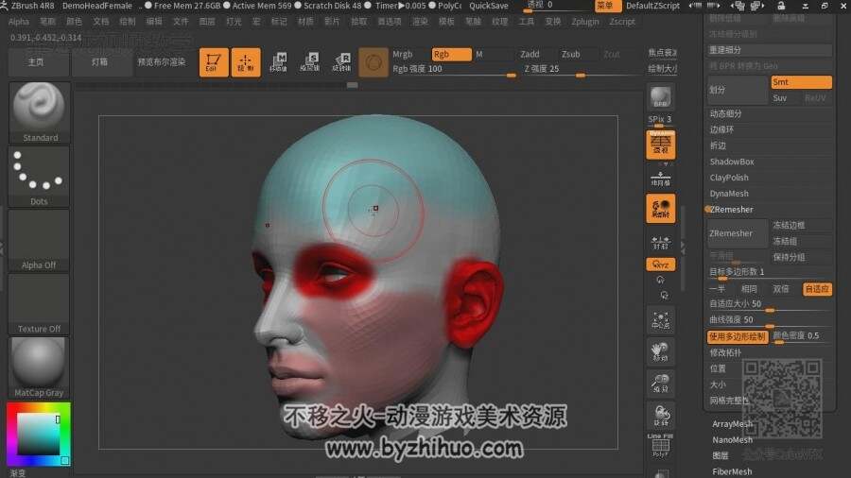Open the 文件 file menu
851x478 pixels.
(181, 22)
